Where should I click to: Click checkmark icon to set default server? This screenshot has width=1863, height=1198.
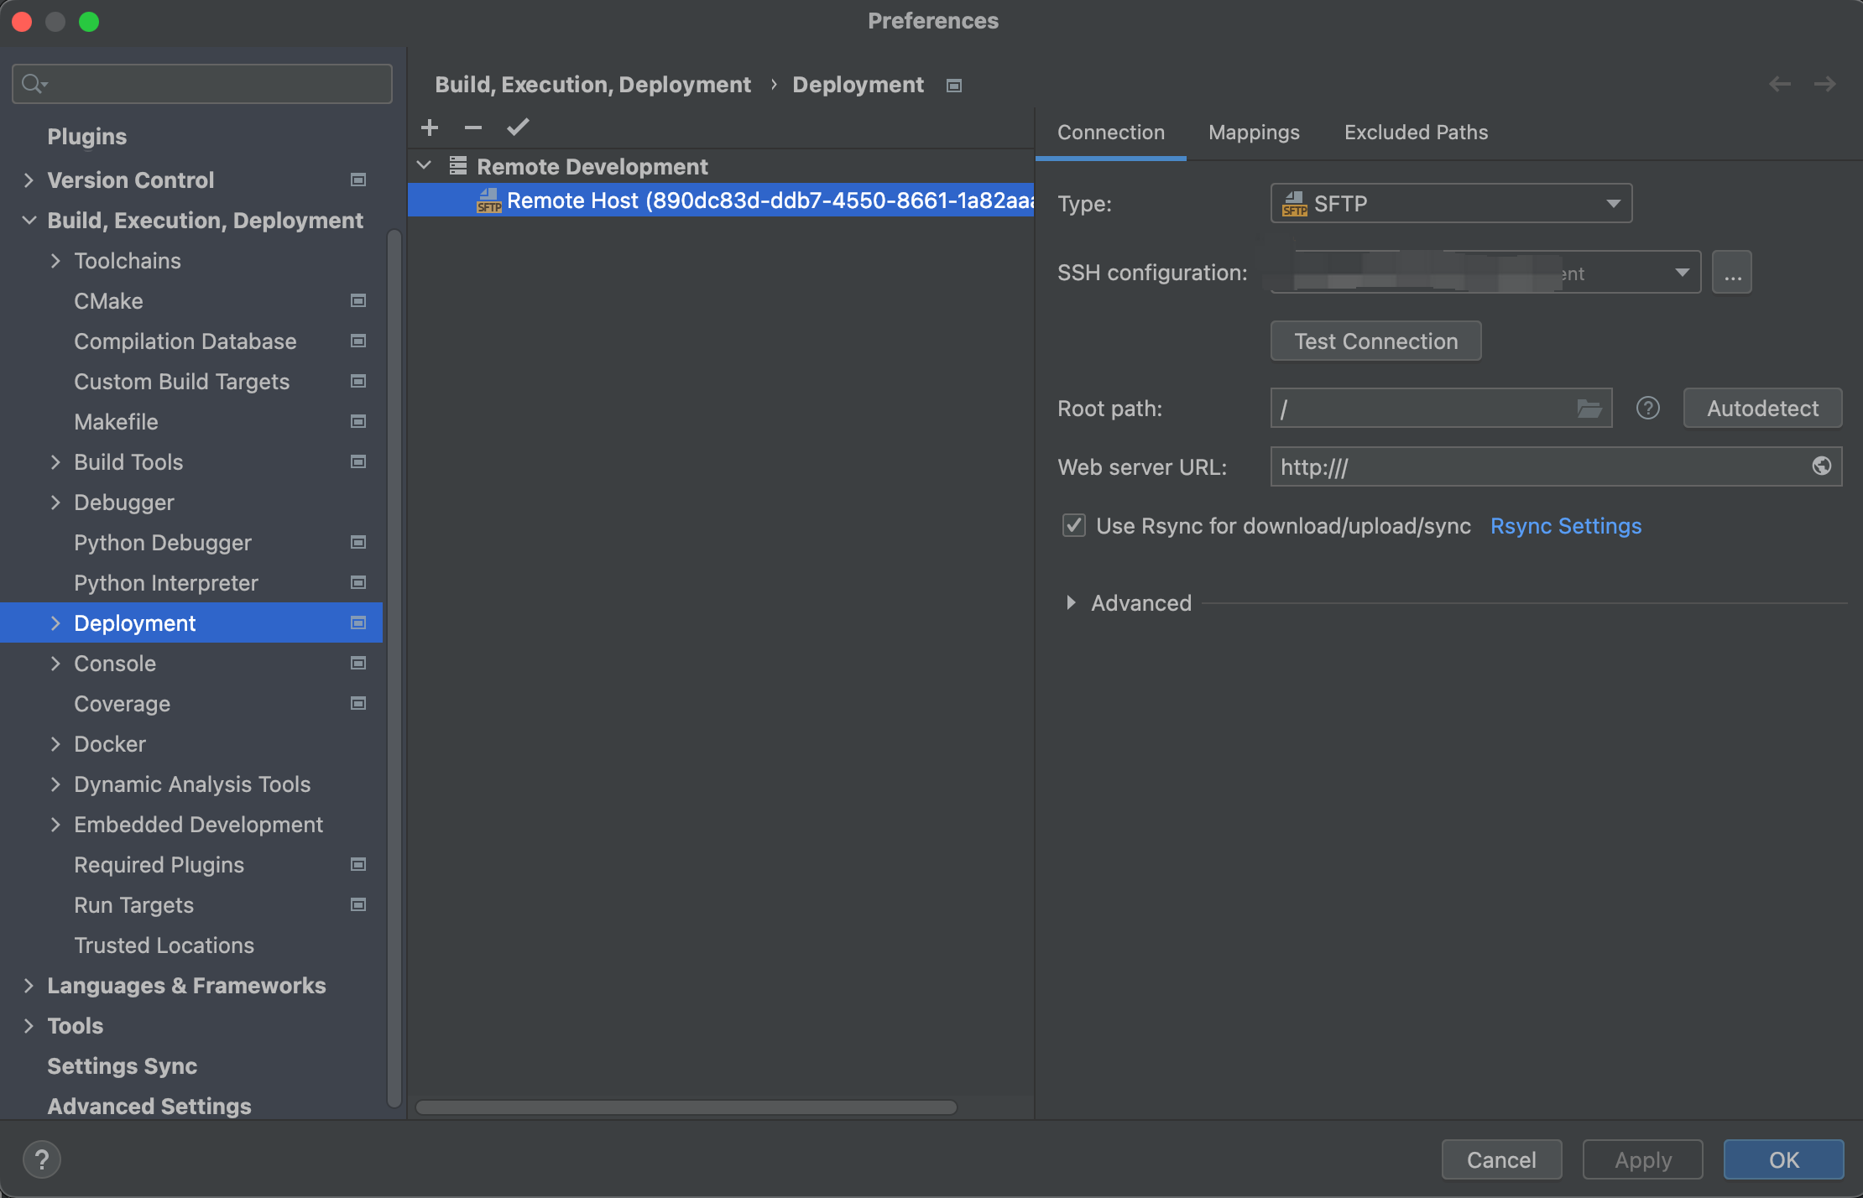[518, 128]
